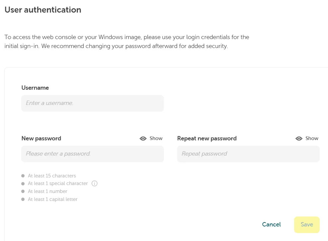
Task: Click the 'User authentication' heading
Action: click(43, 10)
